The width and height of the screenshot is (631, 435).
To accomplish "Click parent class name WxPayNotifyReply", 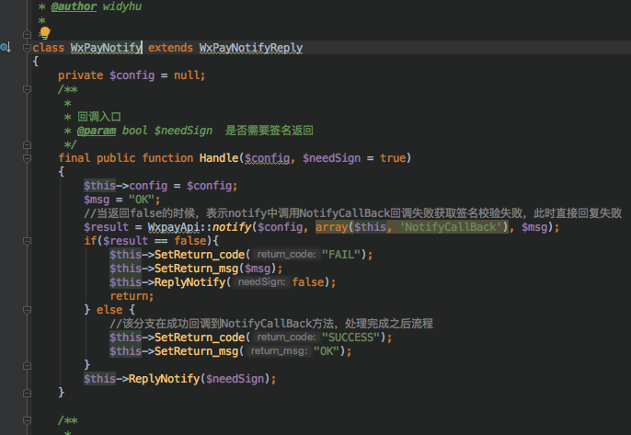I will (x=251, y=48).
